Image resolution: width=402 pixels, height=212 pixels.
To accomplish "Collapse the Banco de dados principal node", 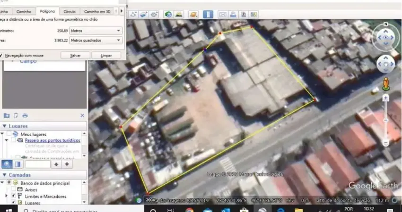I will tap(1, 183).
